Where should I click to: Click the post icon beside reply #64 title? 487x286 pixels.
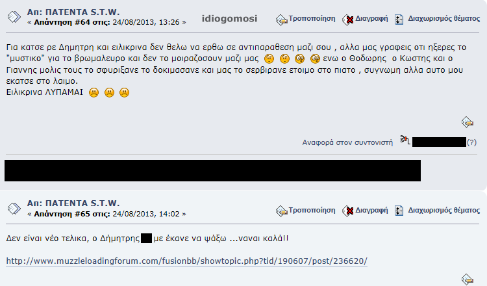click(14, 17)
